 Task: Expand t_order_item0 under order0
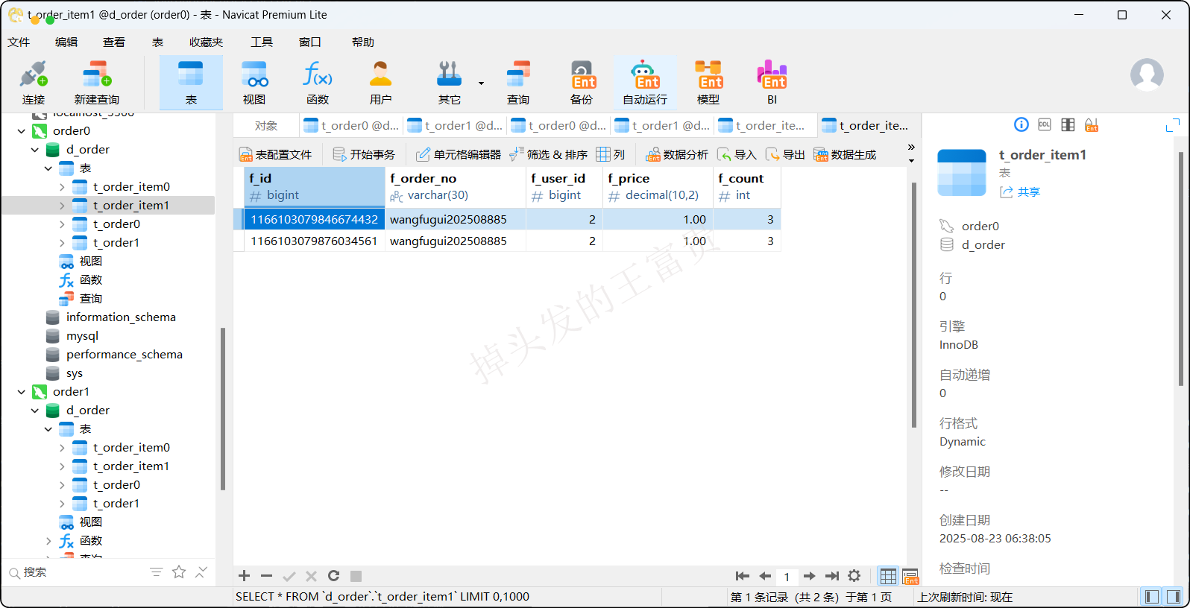coord(61,187)
